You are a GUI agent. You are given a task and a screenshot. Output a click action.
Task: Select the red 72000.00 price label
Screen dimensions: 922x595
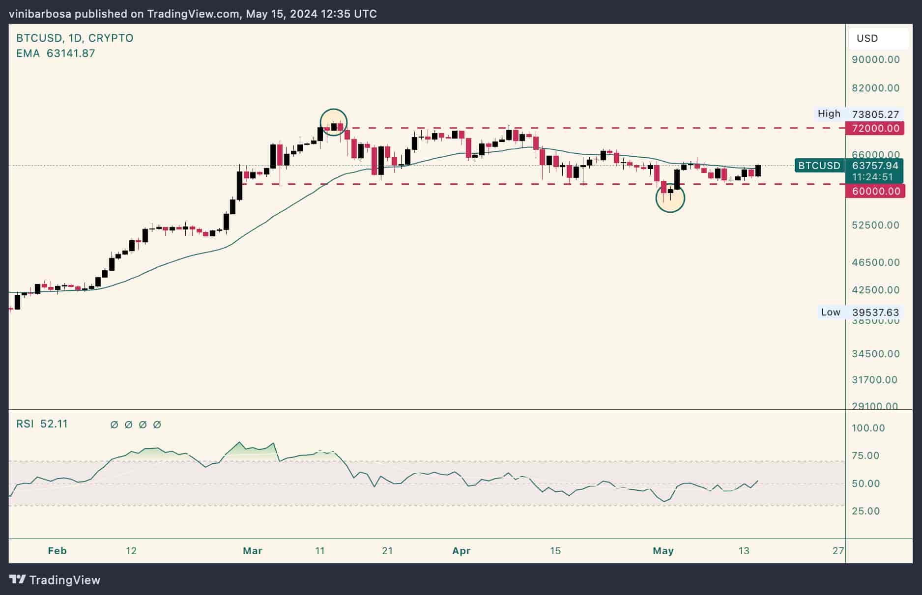click(x=875, y=128)
